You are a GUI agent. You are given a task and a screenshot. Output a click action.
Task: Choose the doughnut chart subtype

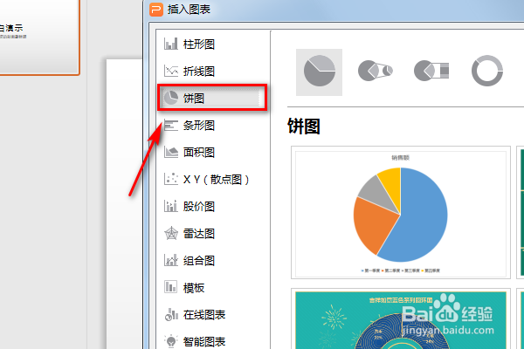[x=487, y=71]
